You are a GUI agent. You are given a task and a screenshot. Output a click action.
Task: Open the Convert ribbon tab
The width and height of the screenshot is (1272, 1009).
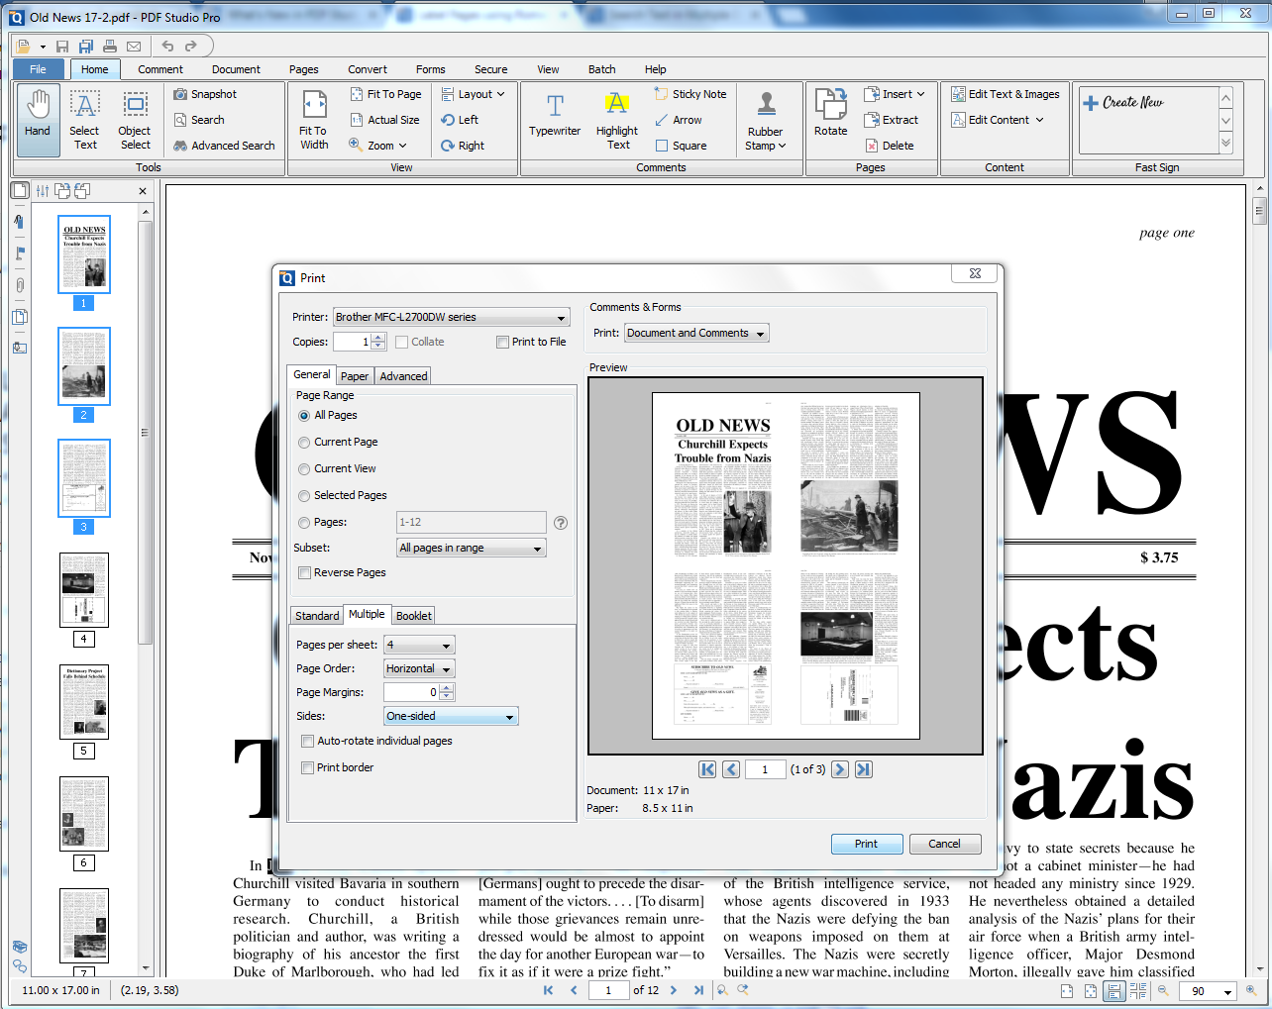[368, 69]
